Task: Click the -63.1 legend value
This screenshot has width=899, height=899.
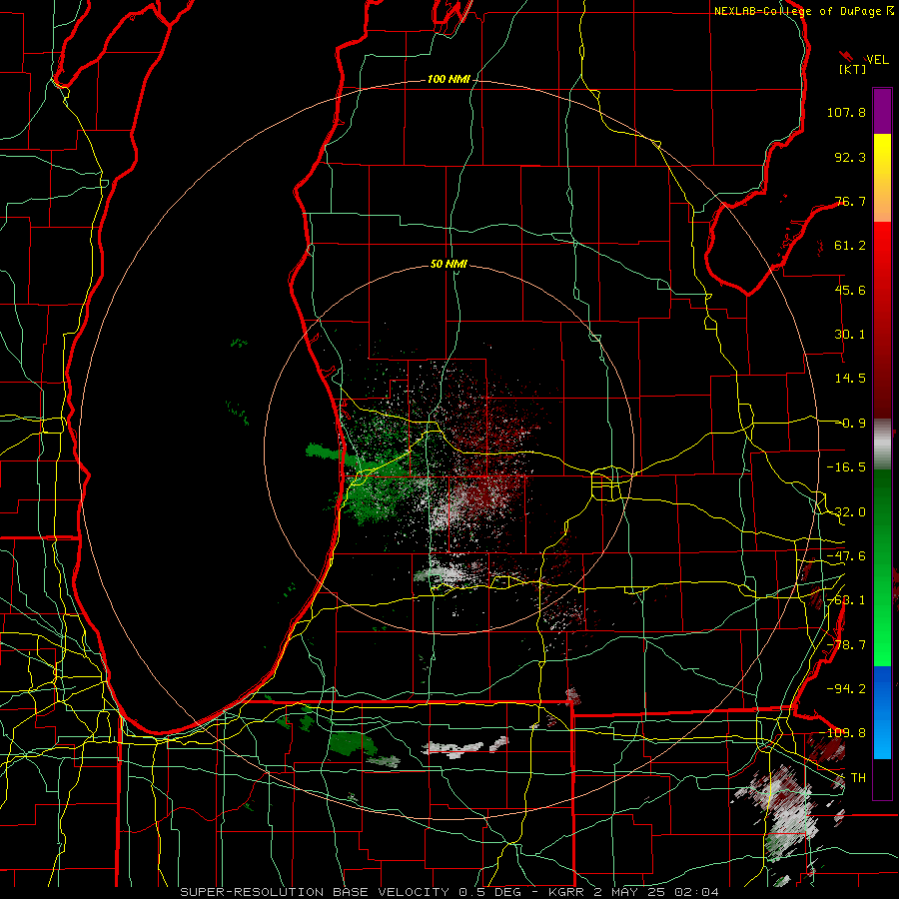Action: [846, 600]
